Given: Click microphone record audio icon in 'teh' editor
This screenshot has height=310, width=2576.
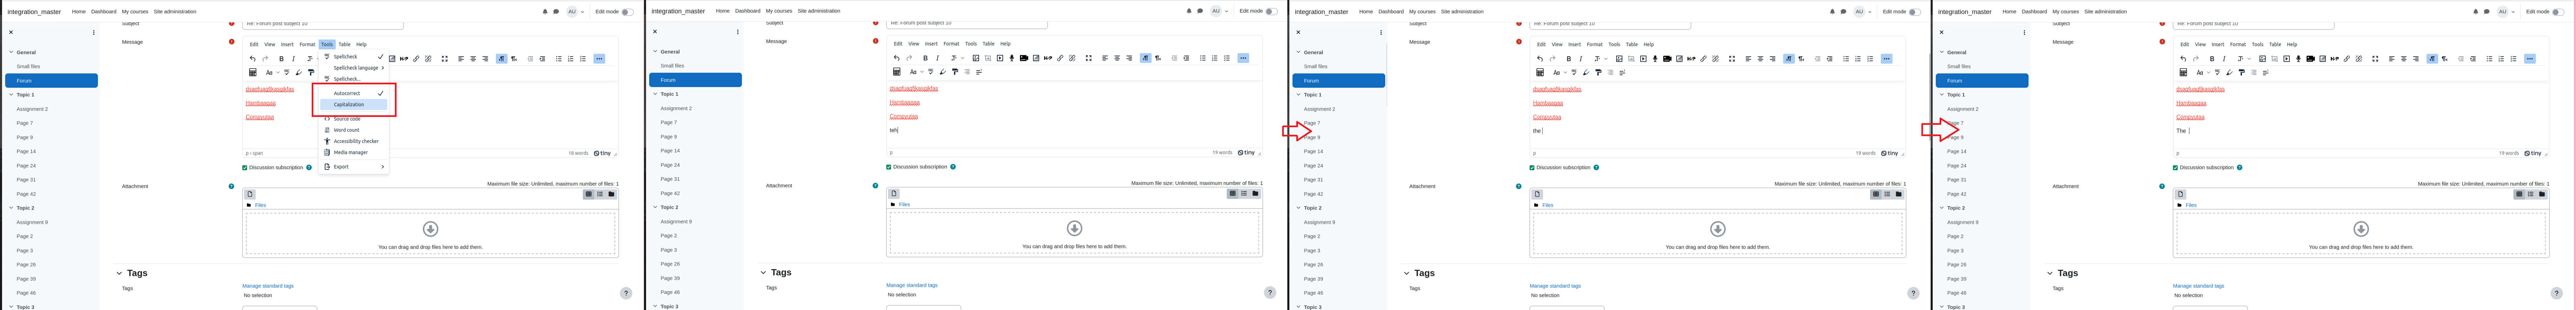Looking at the screenshot, I should click(x=1012, y=58).
